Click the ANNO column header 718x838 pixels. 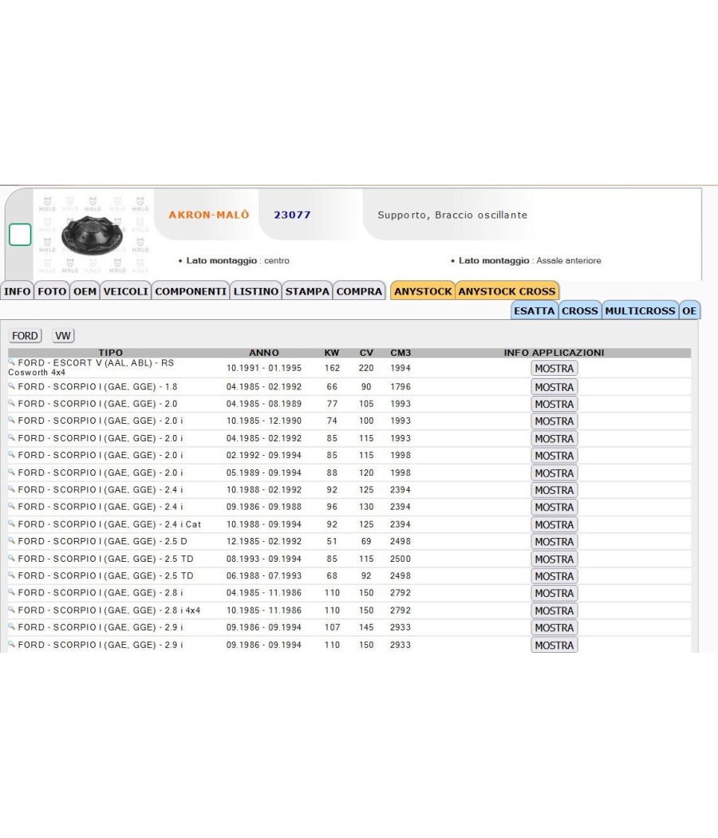pos(264,353)
